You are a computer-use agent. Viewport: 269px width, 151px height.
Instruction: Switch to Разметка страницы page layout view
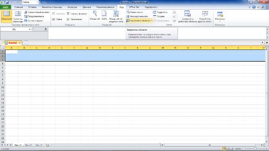[18, 16]
